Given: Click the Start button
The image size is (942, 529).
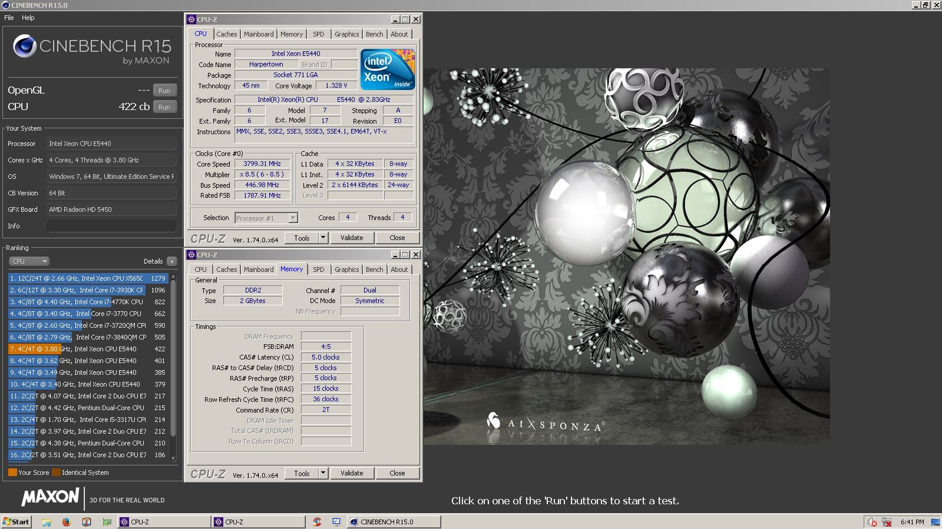Looking at the screenshot, I should 16,522.
